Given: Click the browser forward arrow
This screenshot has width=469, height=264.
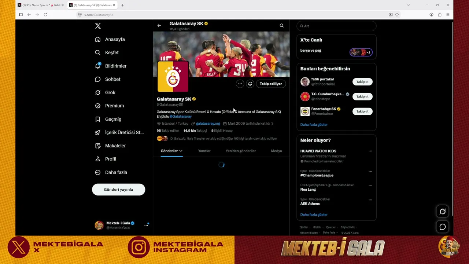Looking at the screenshot, I should pos(37,15).
